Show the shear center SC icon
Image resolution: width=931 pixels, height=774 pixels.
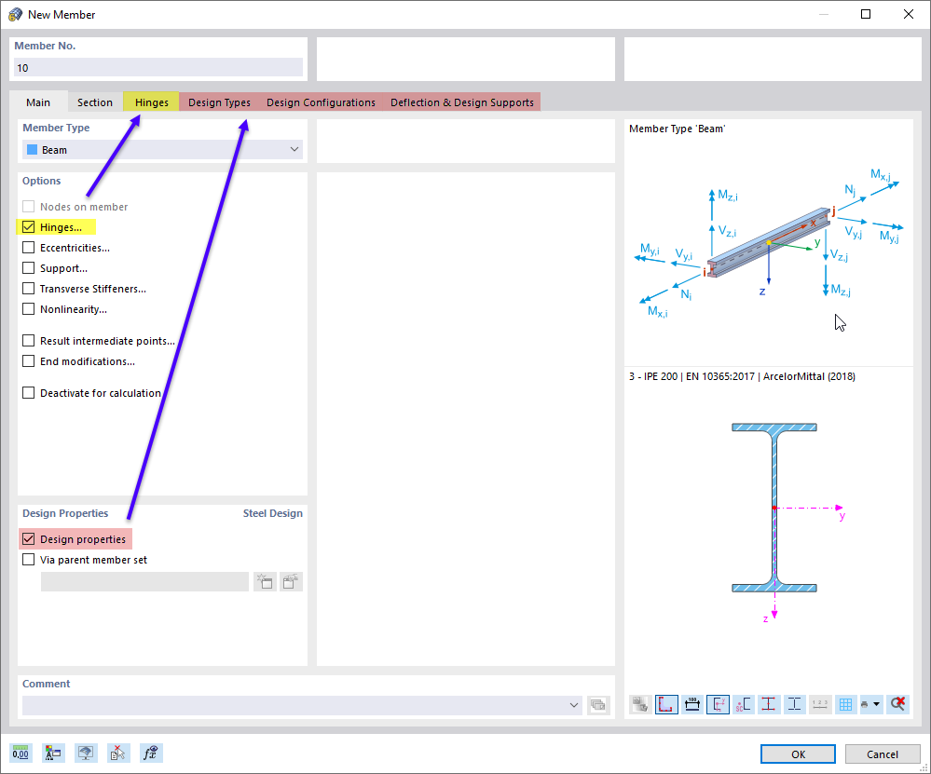744,704
